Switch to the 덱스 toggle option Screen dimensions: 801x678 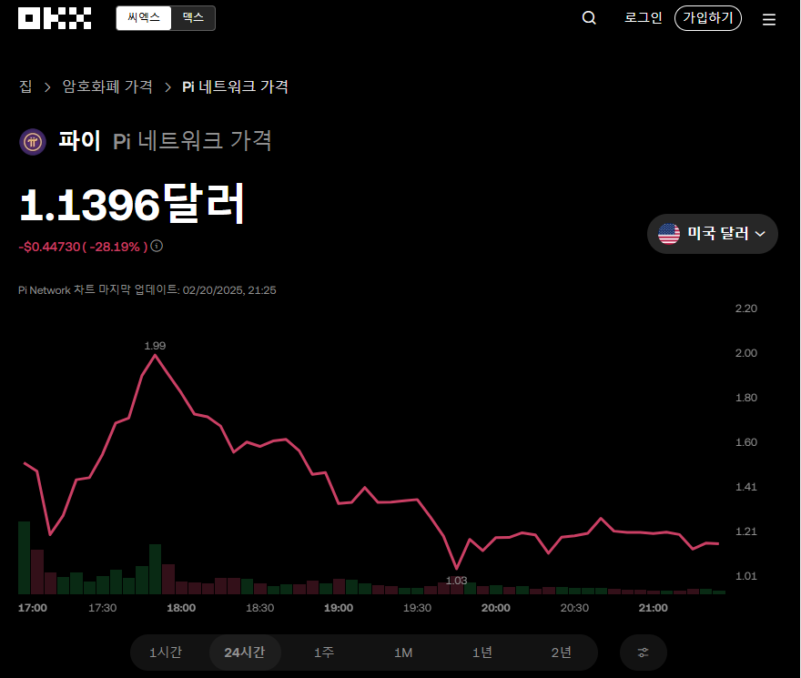[193, 18]
